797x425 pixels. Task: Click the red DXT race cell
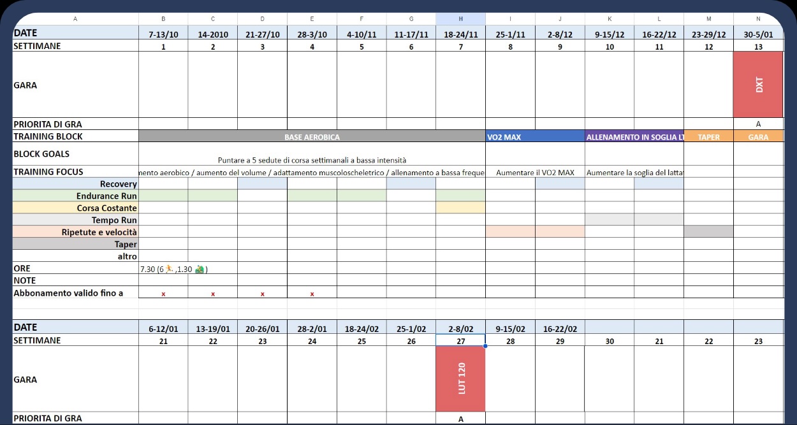point(758,85)
